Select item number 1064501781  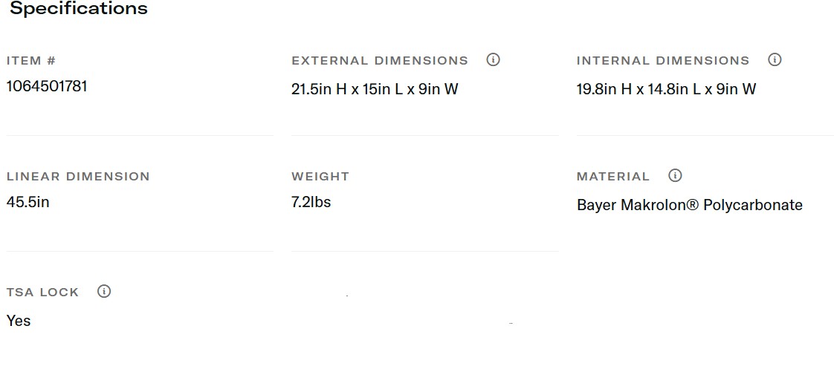click(x=47, y=86)
